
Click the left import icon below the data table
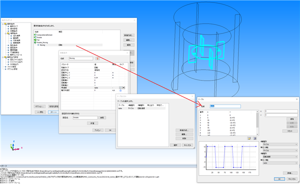point(249,138)
